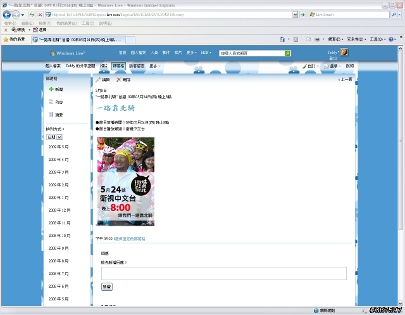Image resolution: width=405 pixels, height=315 pixels.
Task: Click the Live Search input box
Action: (349, 15)
